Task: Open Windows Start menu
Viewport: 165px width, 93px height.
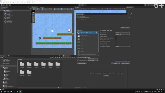Action: pos(2,92)
